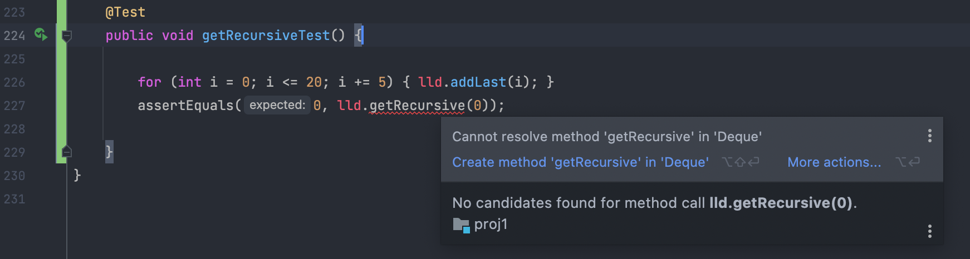Viewport: 970px width, 259px height.
Task: Click the Create method 'getRecursive' quick-fix link
Action: click(x=580, y=162)
